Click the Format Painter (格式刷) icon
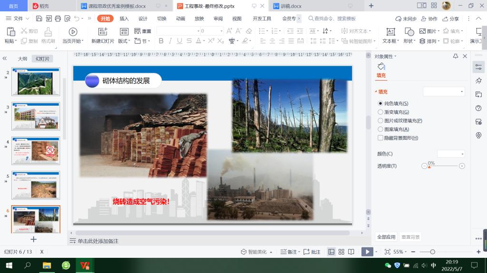Screen dimensions: 487x273 click(x=48, y=32)
